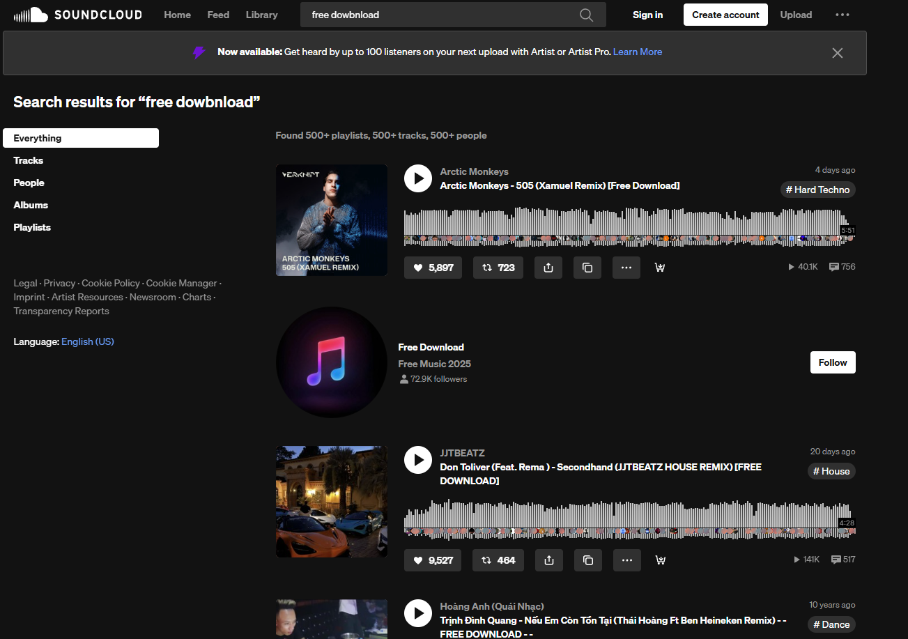Click the 517 comments icon on Don Toliver track
Screen dimensions: 908x639
[x=843, y=560]
